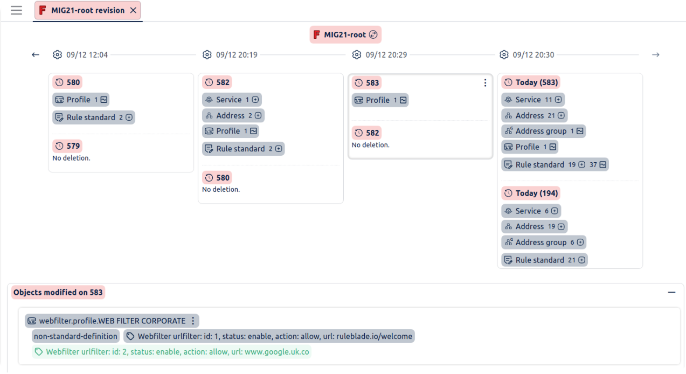Select the Today (194) revision badge

pos(531,193)
